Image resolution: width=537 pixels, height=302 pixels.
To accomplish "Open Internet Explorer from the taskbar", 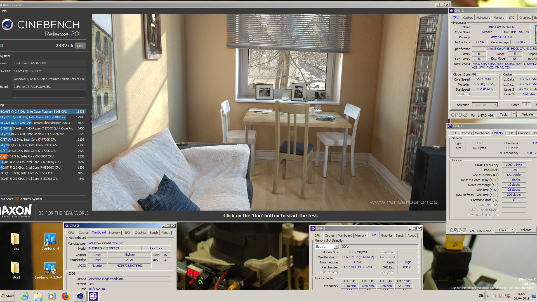I will [x=25, y=296].
